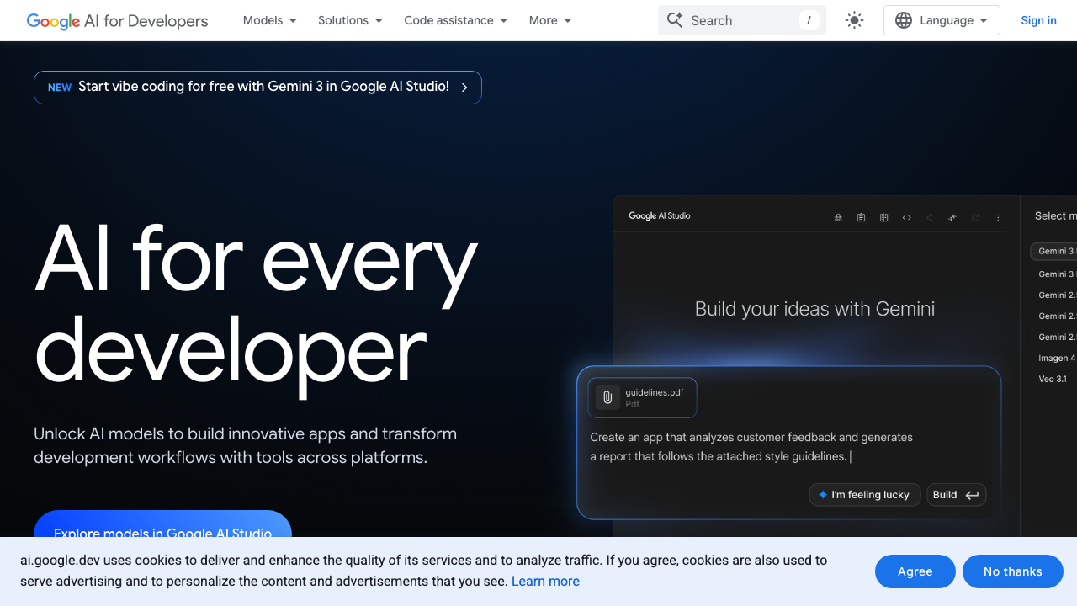Image resolution: width=1077 pixels, height=606 pixels.
Task: Open the Language selector
Action: 941,20
